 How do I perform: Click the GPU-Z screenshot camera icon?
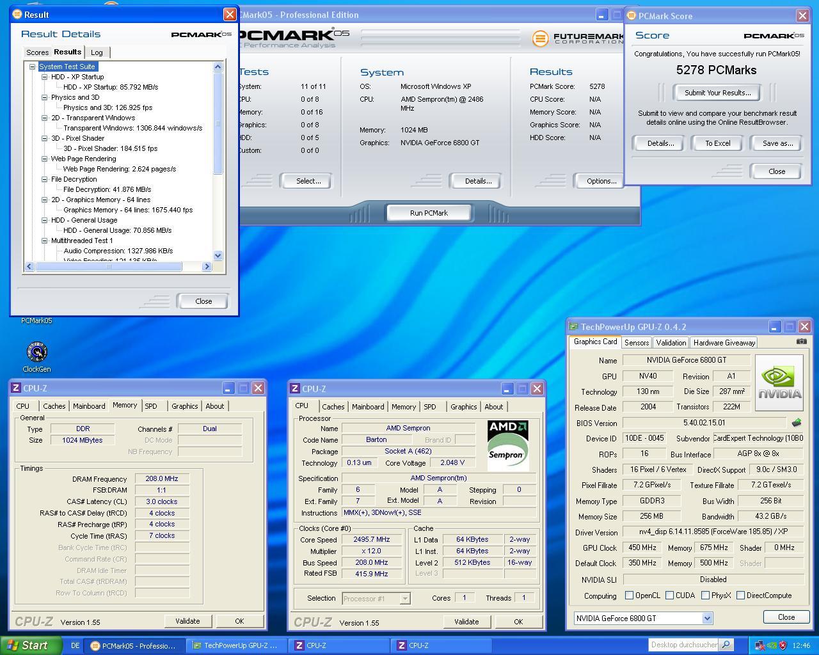point(801,342)
